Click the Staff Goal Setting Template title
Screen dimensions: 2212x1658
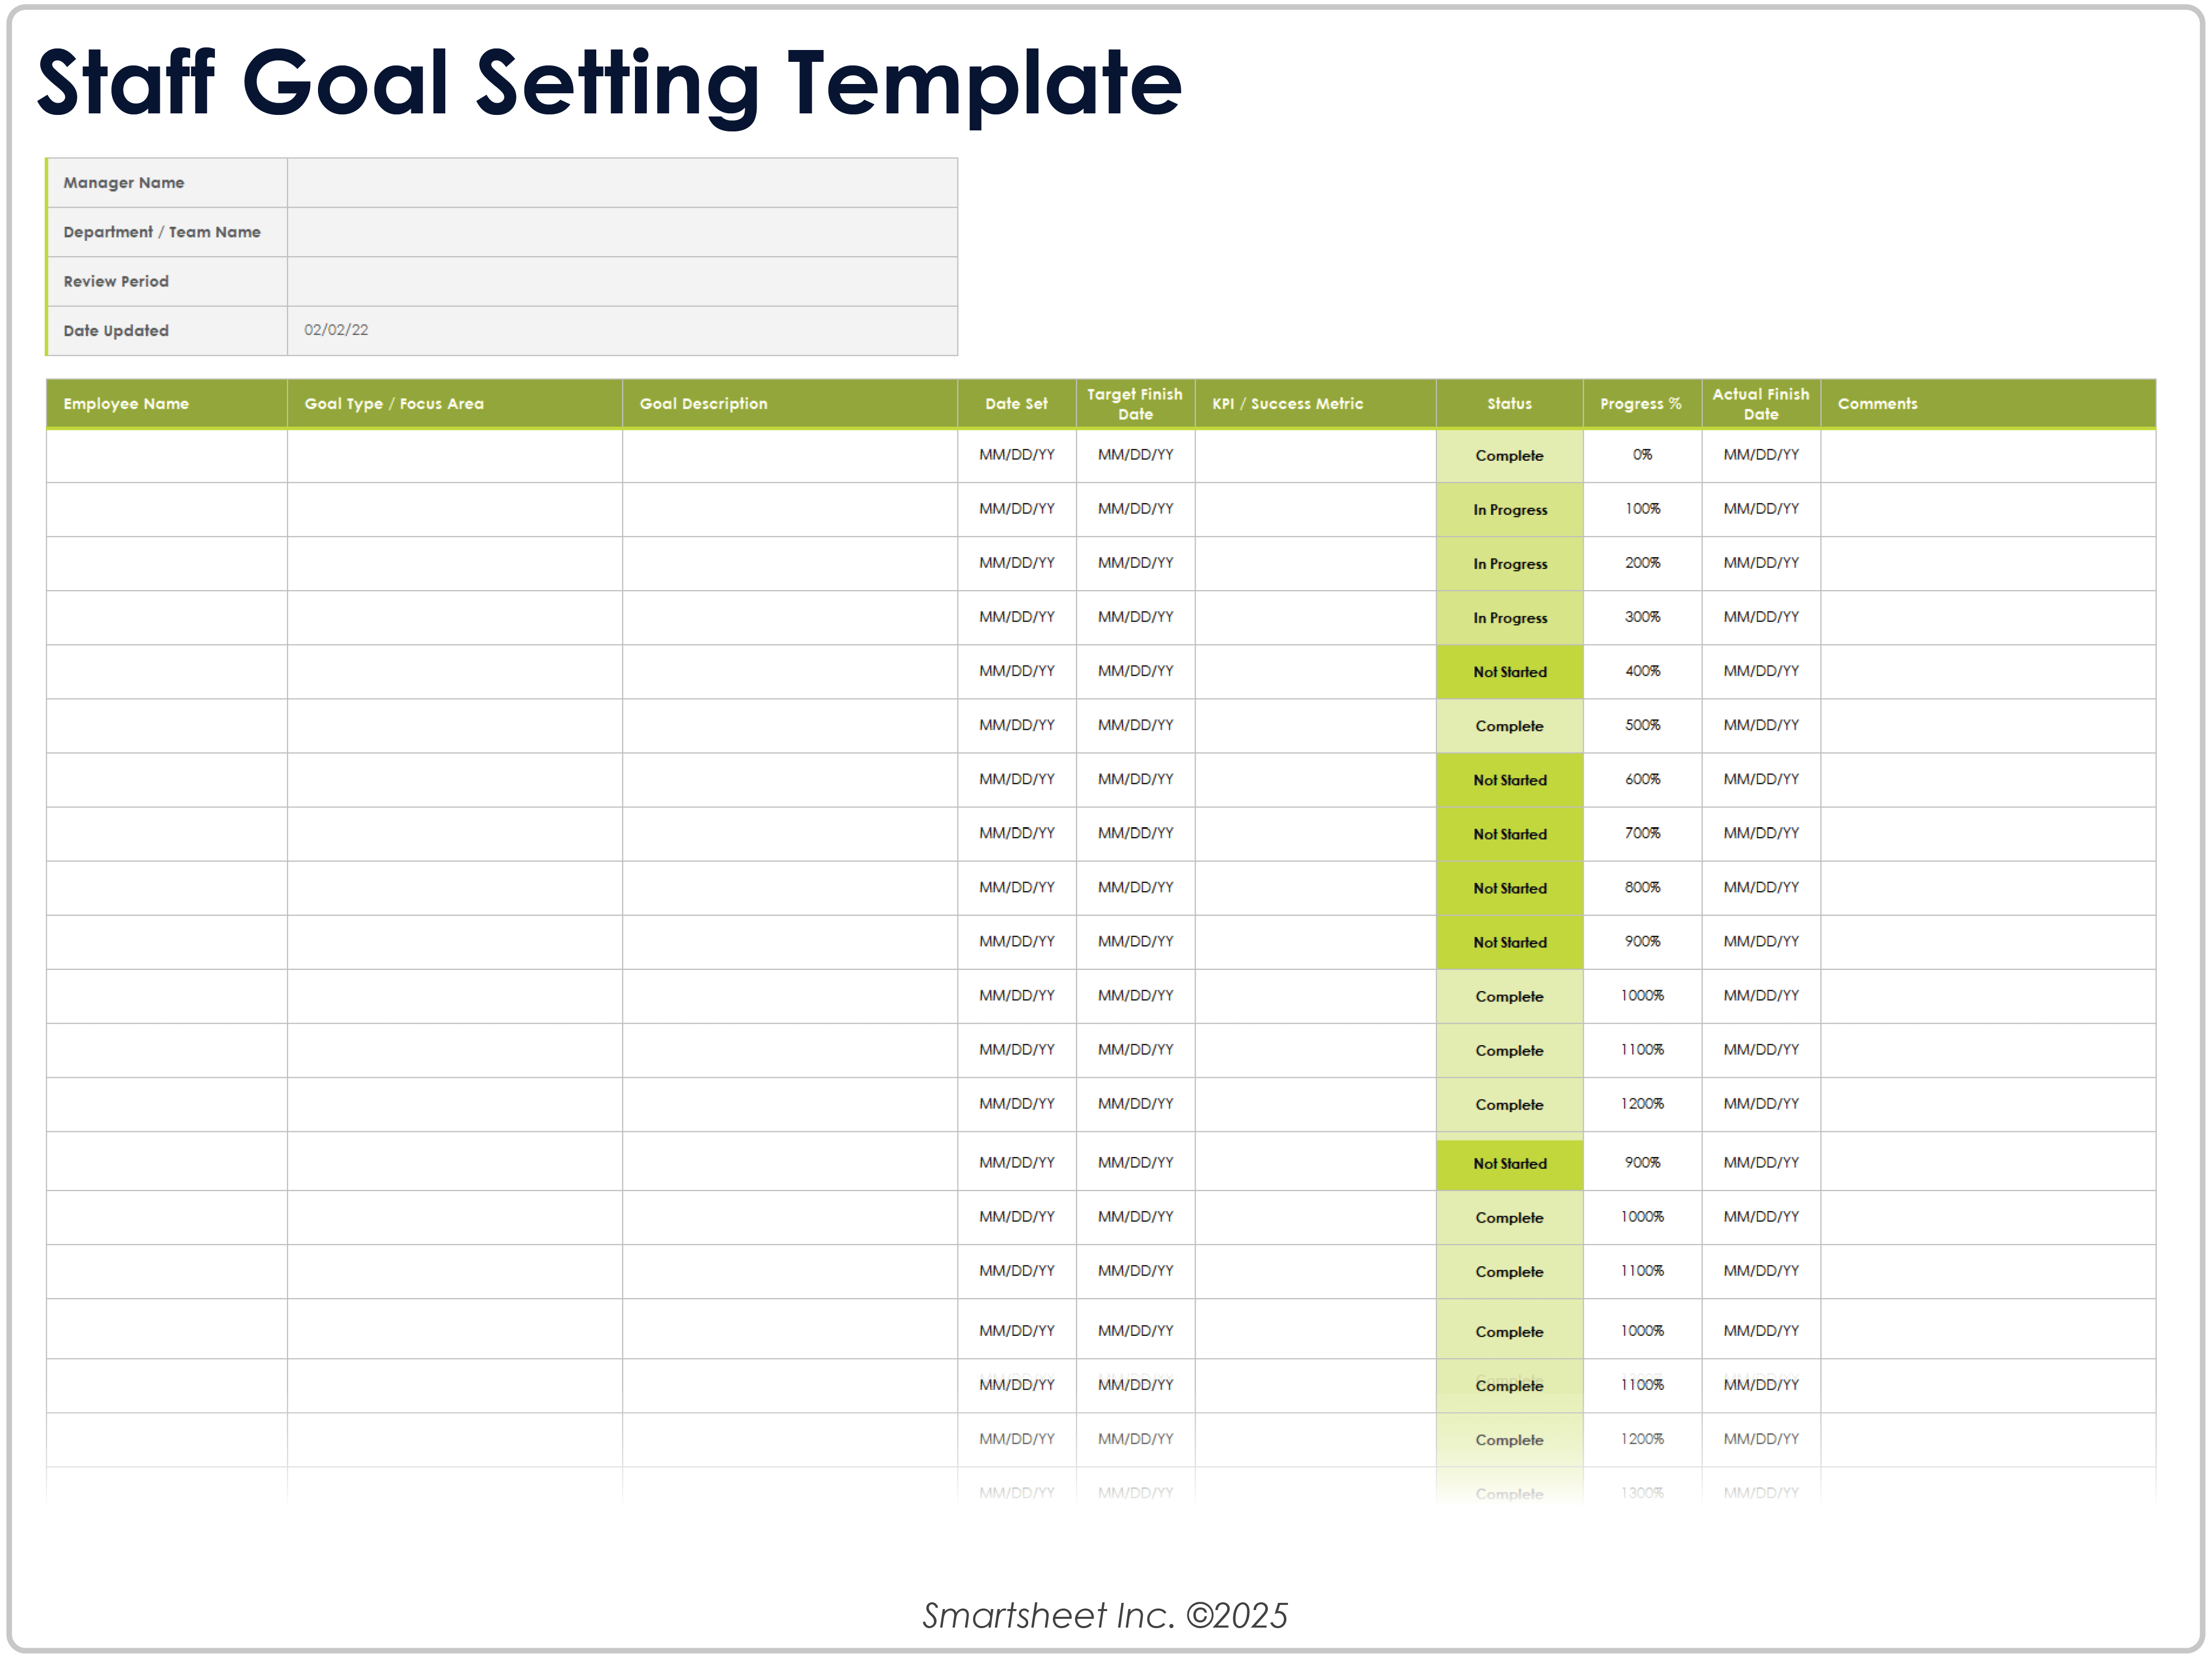(609, 84)
